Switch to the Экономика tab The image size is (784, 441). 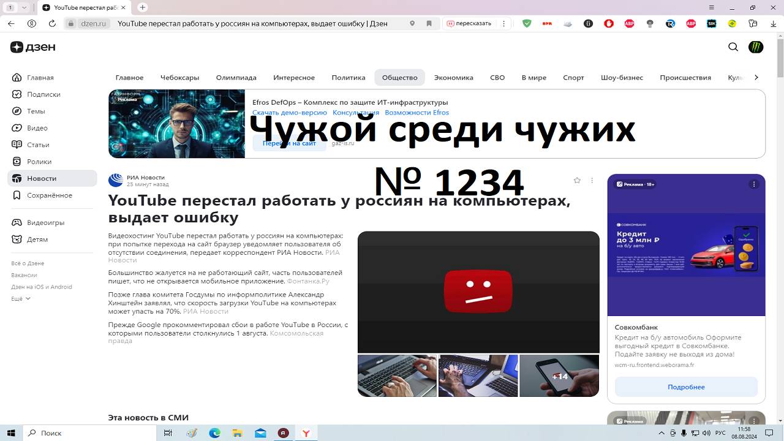coord(454,78)
